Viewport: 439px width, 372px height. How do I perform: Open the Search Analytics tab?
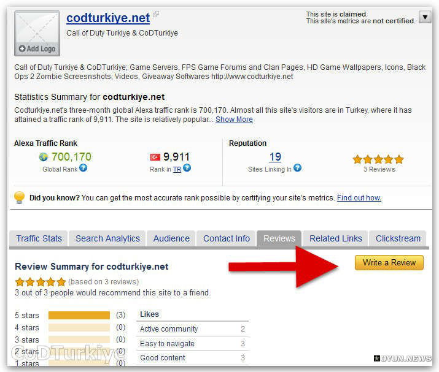coord(107,238)
